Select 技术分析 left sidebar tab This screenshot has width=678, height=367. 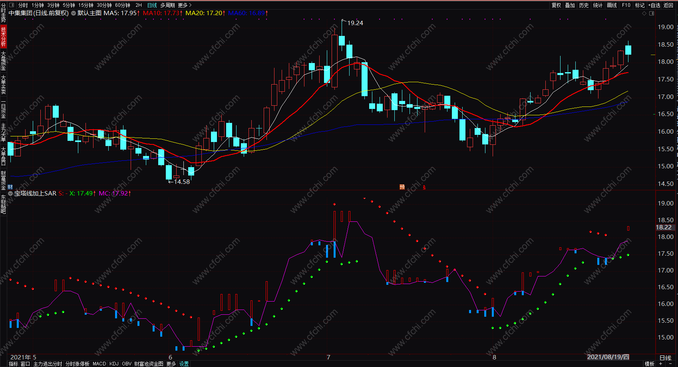click(3, 37)
